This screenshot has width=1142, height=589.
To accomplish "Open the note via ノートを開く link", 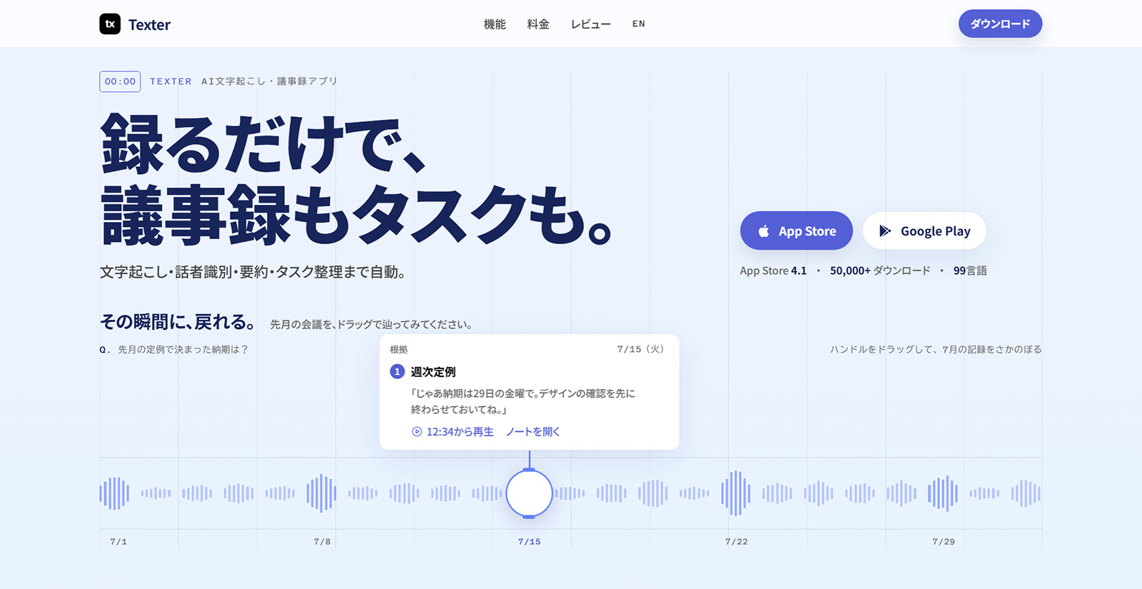I will pyautogui.click(x=533, y=432).
